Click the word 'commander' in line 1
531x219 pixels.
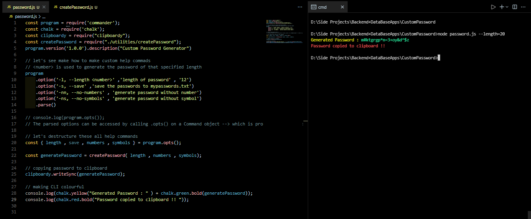click(x=101, y=23)
